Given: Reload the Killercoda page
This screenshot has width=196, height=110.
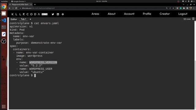Looking at the screenshot, I should [x=16, y=8].
